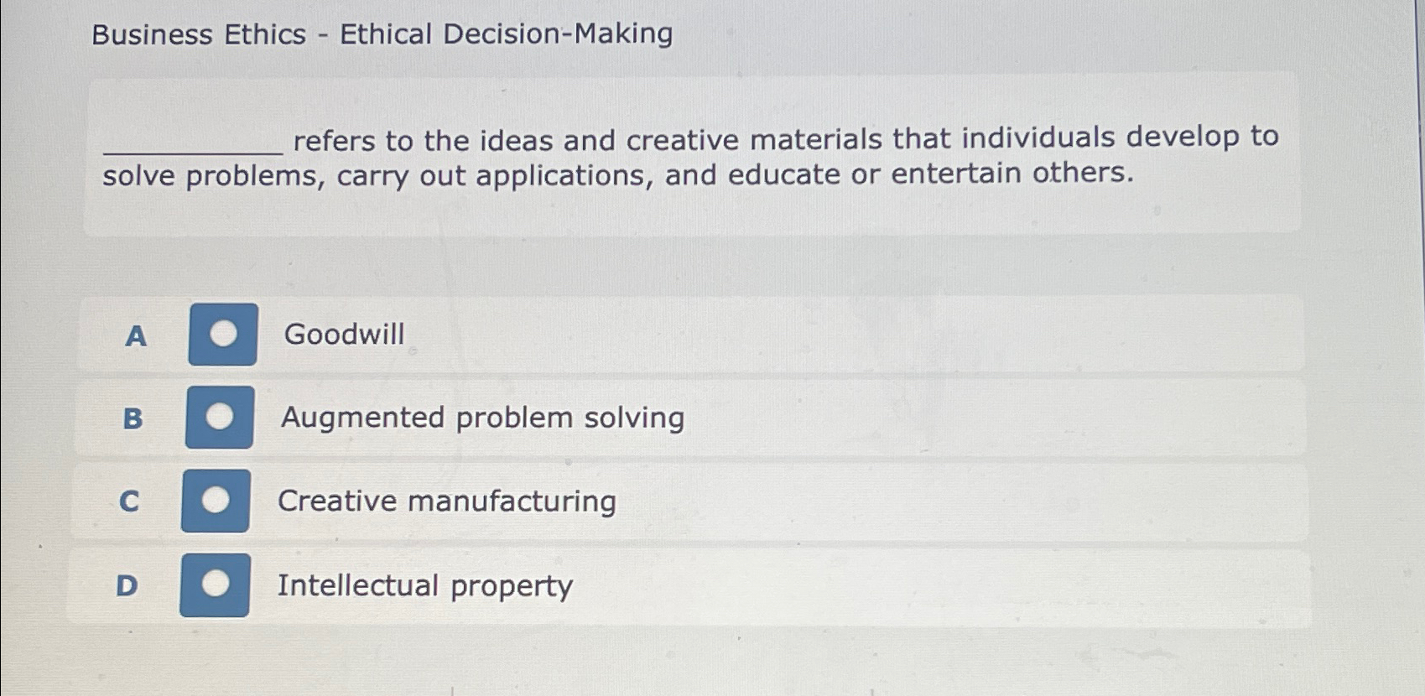Select the radio button for option C
Image resolution: width=1425 pixels, height=696 pixels.
pos(216,501)
